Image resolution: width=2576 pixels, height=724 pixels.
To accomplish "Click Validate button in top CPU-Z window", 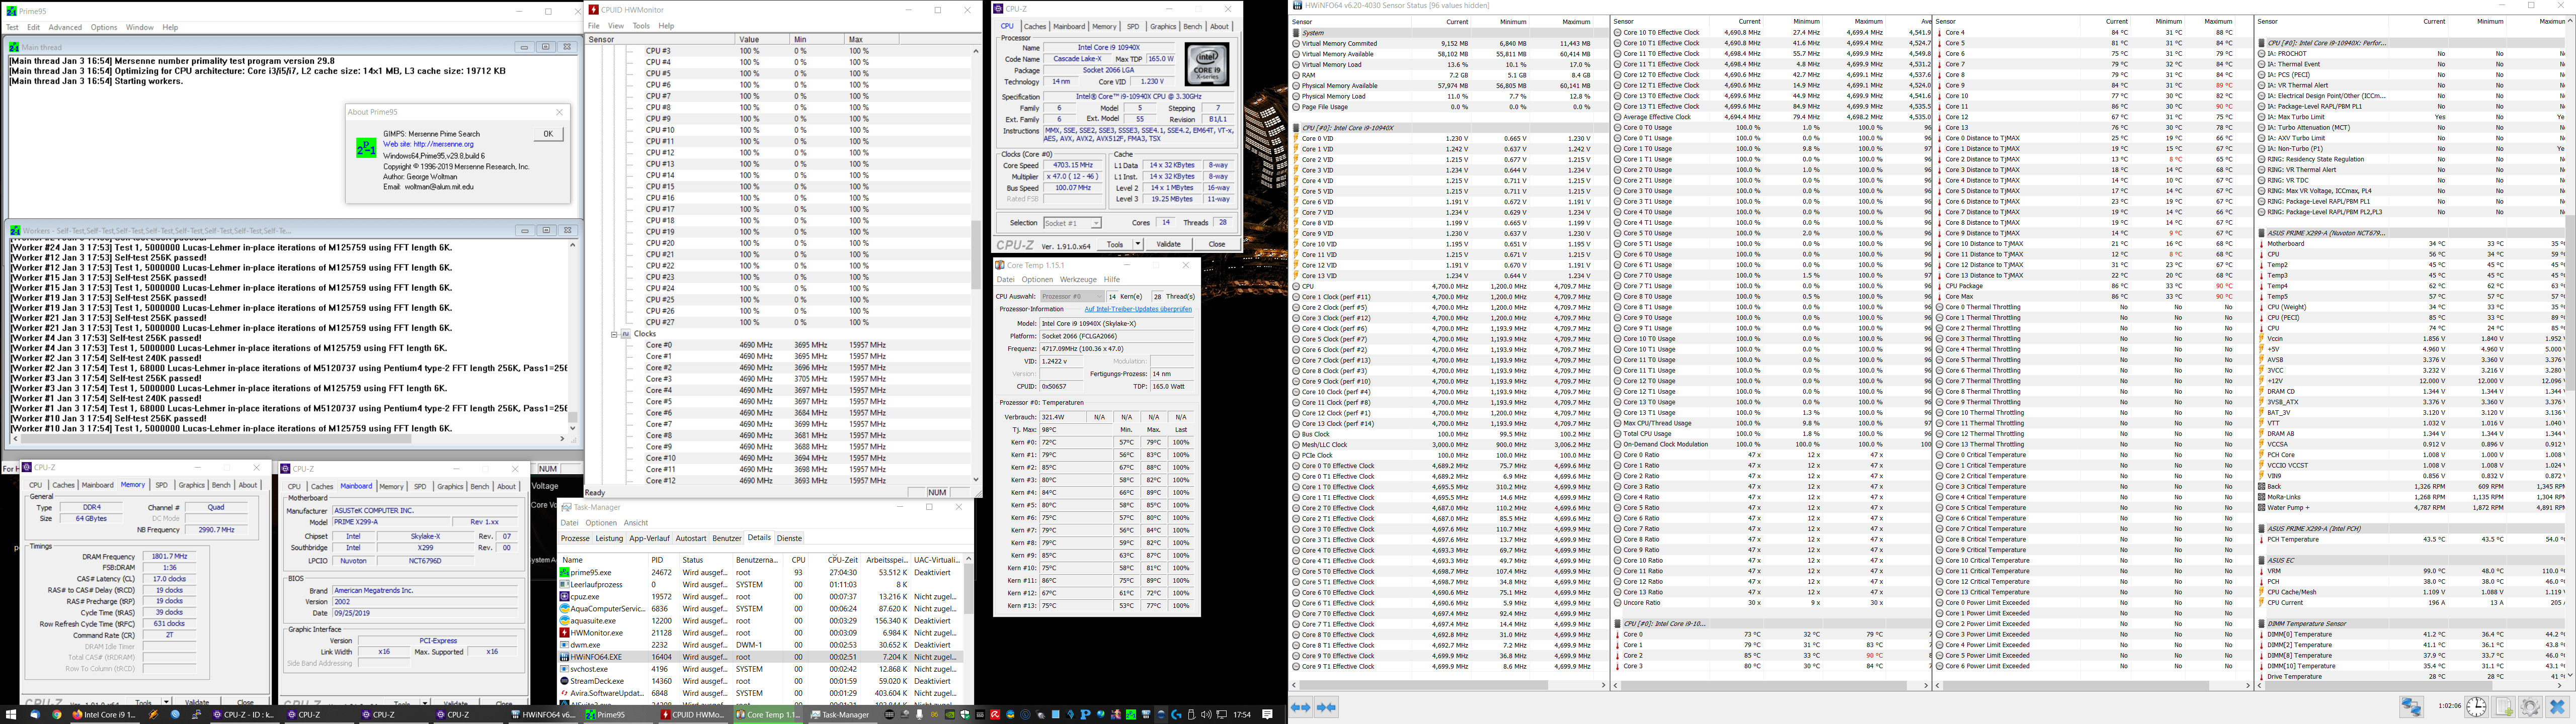I will tap(1168, 244).
